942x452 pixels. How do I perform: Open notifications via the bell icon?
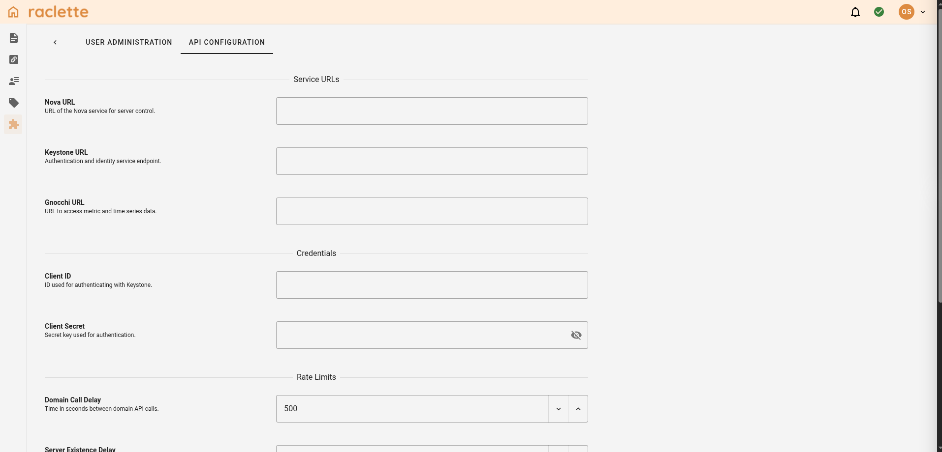(855, 12)
